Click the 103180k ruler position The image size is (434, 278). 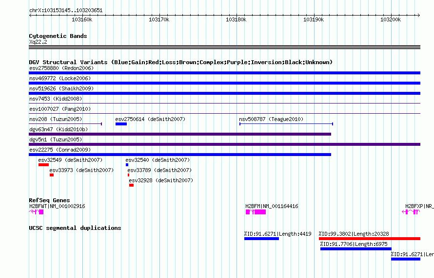pyautogui.click(x=236, y=19)
